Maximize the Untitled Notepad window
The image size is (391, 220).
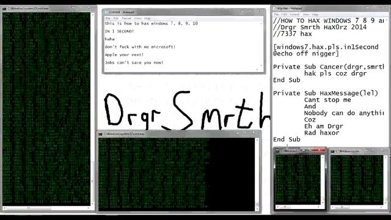click(249, 12)
